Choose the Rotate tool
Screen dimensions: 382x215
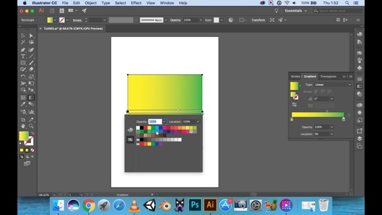click(23, 77)
